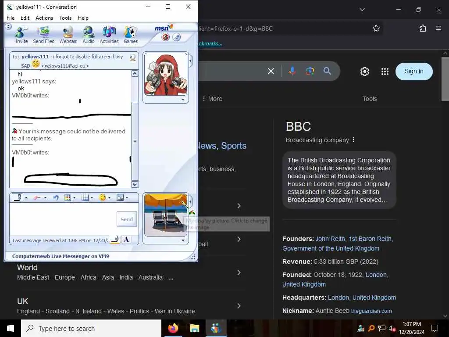Open the File menu
The image size is (449, 337).
tap(11, 18)
